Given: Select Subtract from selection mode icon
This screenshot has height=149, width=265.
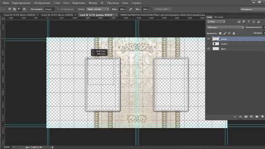Looking at the screenshot, I should 19,9.
